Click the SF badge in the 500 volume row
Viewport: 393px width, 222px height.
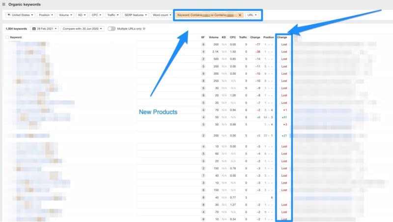click(x=203, y=59)
